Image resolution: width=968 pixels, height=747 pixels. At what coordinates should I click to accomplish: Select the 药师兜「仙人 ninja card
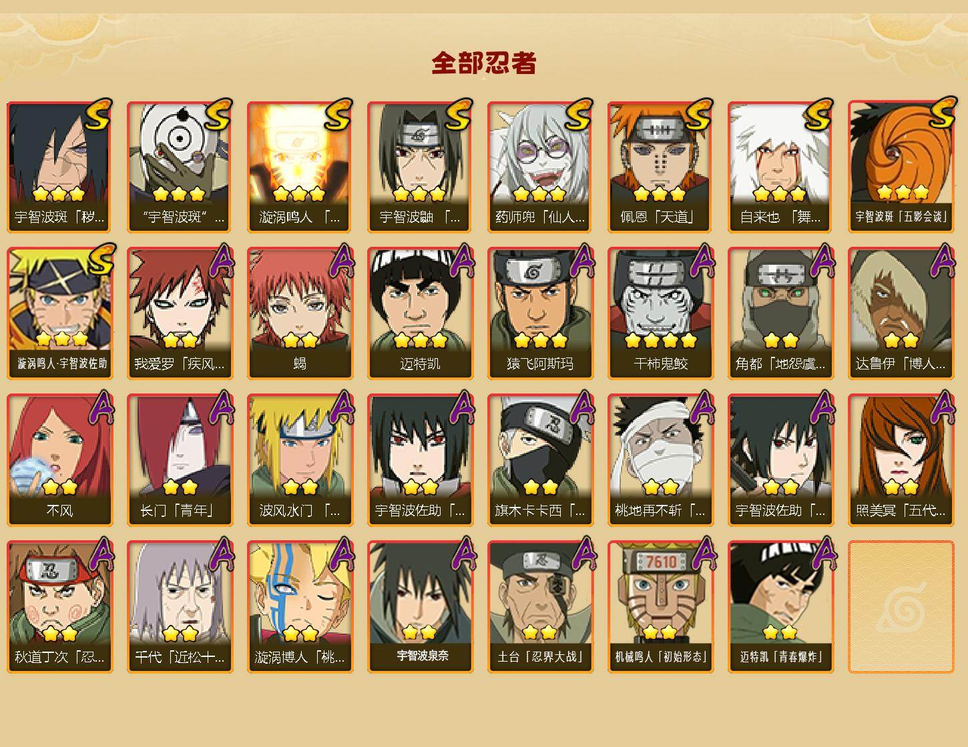point(540,167)
